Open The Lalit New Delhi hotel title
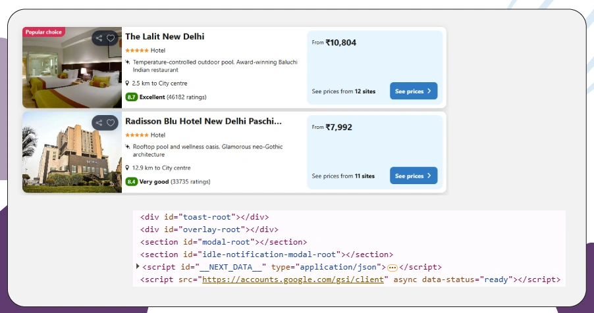Screen dimensions: 594x313 [165, 36]
